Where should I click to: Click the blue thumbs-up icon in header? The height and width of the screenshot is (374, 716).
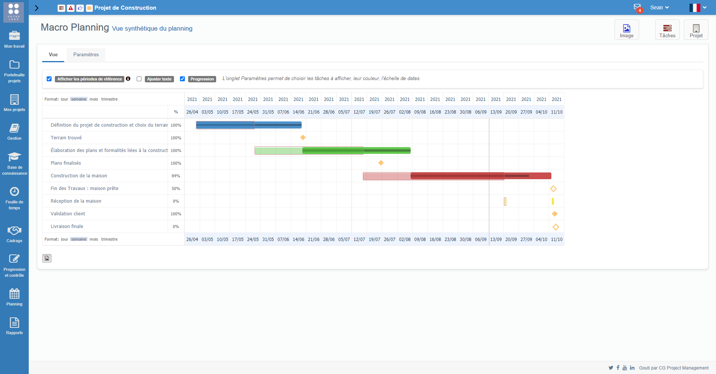(x=80, y=8)
